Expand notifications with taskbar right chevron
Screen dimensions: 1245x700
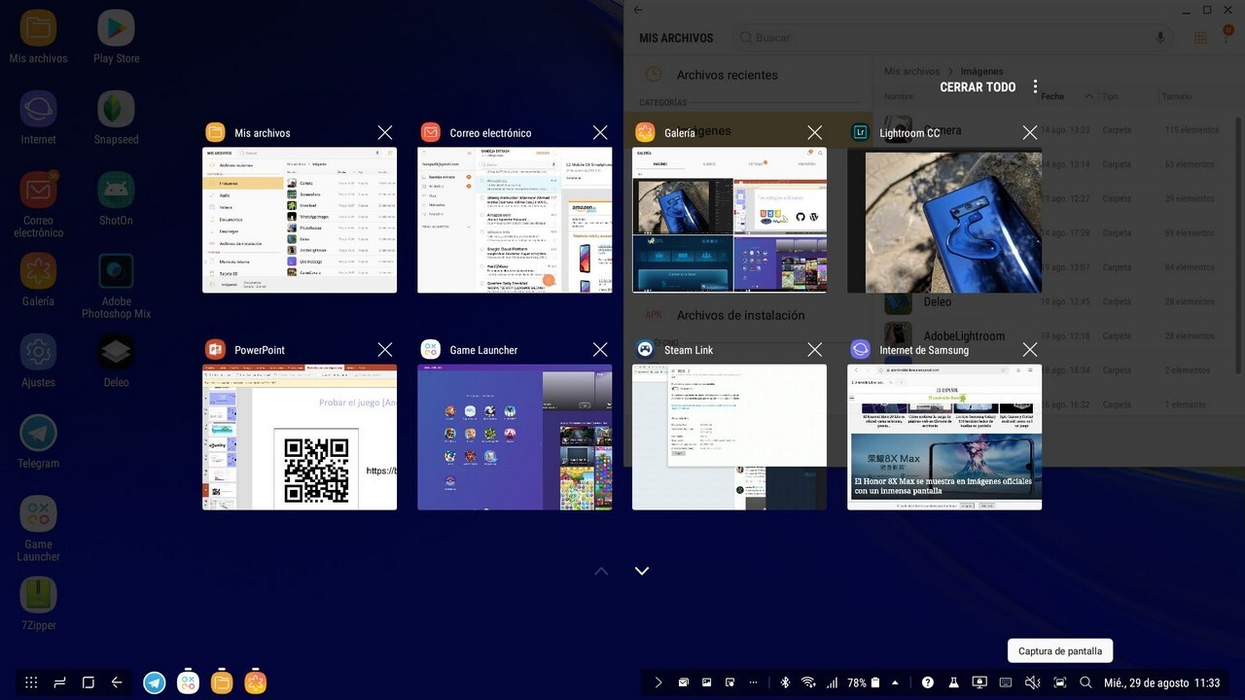[658, 682]
